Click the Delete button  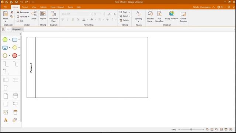[x=124, y=20]
